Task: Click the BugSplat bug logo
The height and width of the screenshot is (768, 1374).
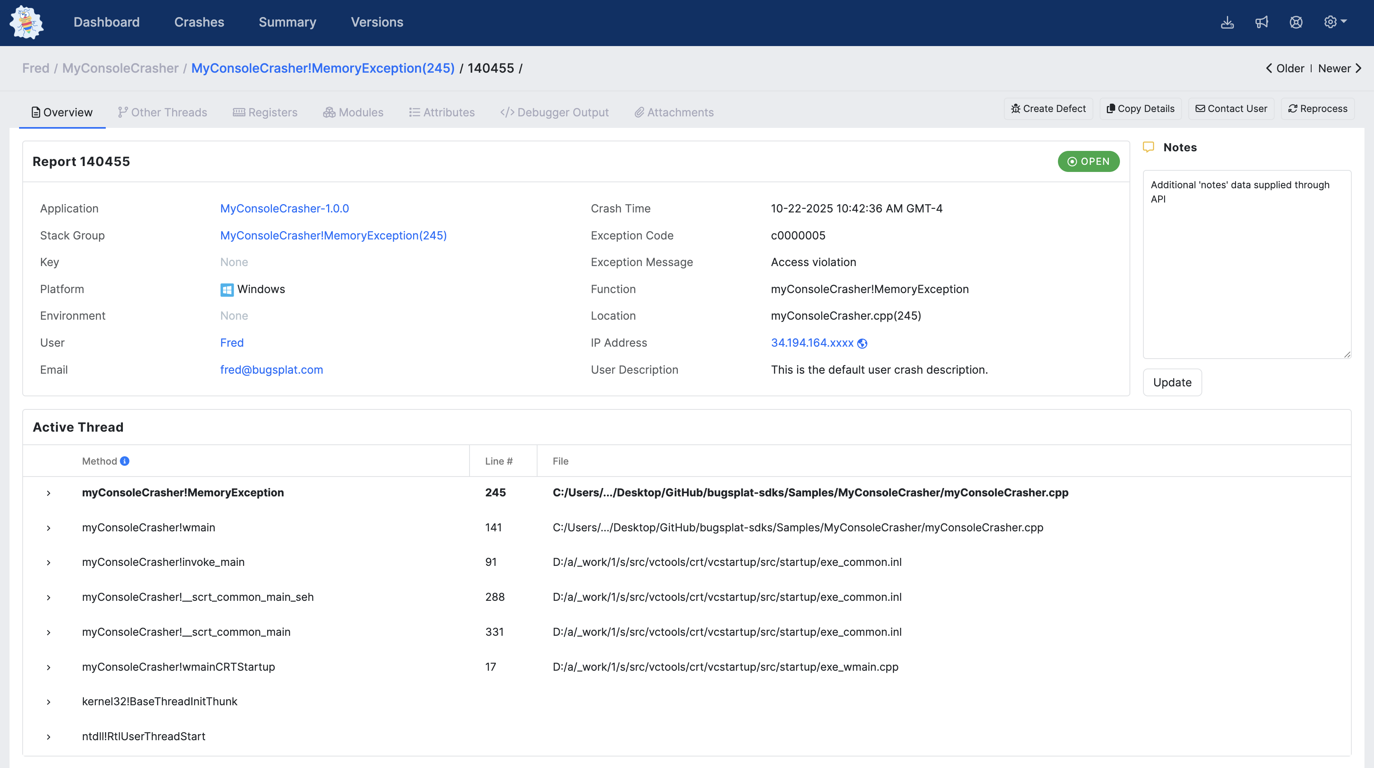Action: click(x=26, y=22)
